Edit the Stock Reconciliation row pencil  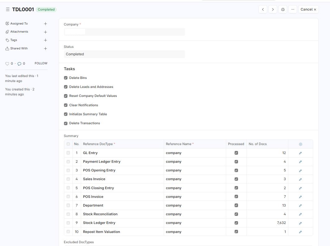pyautogui.click(x=300, y=214)
